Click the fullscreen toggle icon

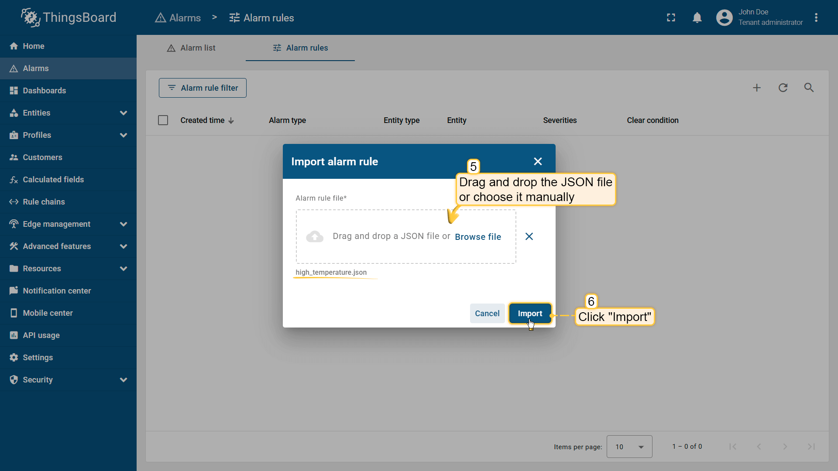coord(671,17)
